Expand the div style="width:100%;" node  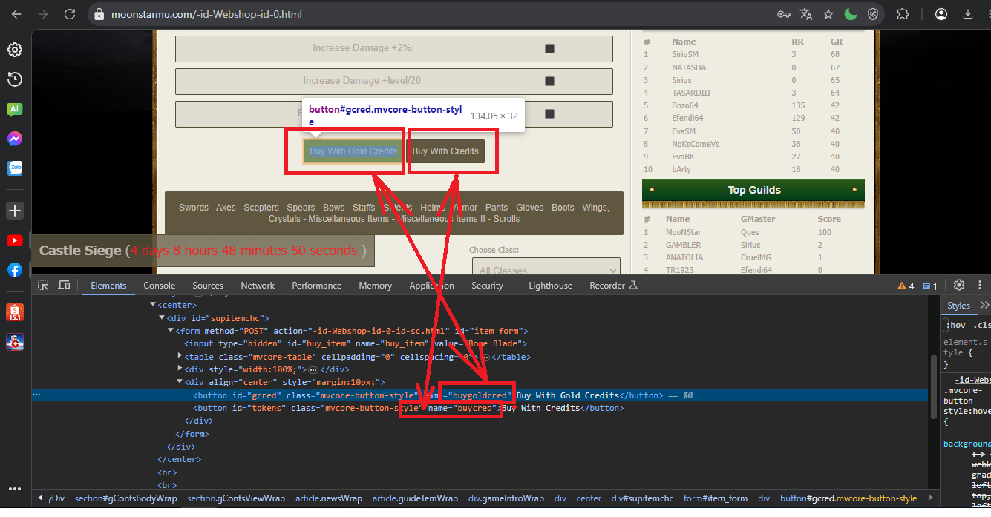pyautogui.click(x=180, y=369)
